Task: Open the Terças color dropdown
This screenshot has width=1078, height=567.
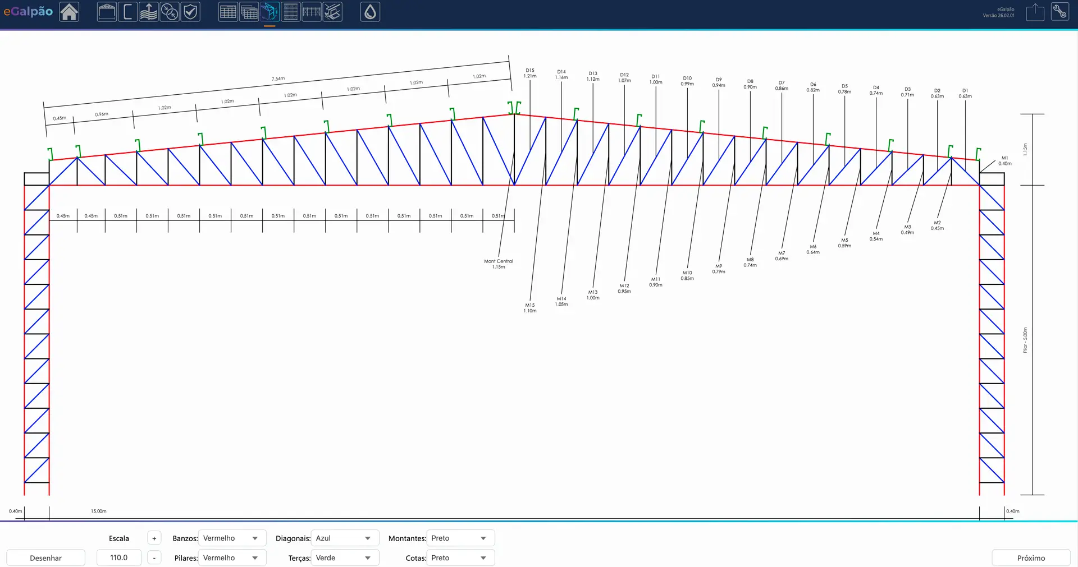Action: [x=345, y=558]
